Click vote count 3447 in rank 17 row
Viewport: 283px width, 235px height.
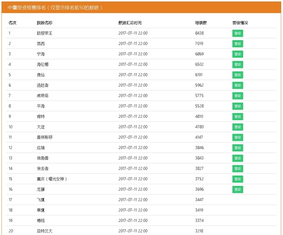[199, 200]
